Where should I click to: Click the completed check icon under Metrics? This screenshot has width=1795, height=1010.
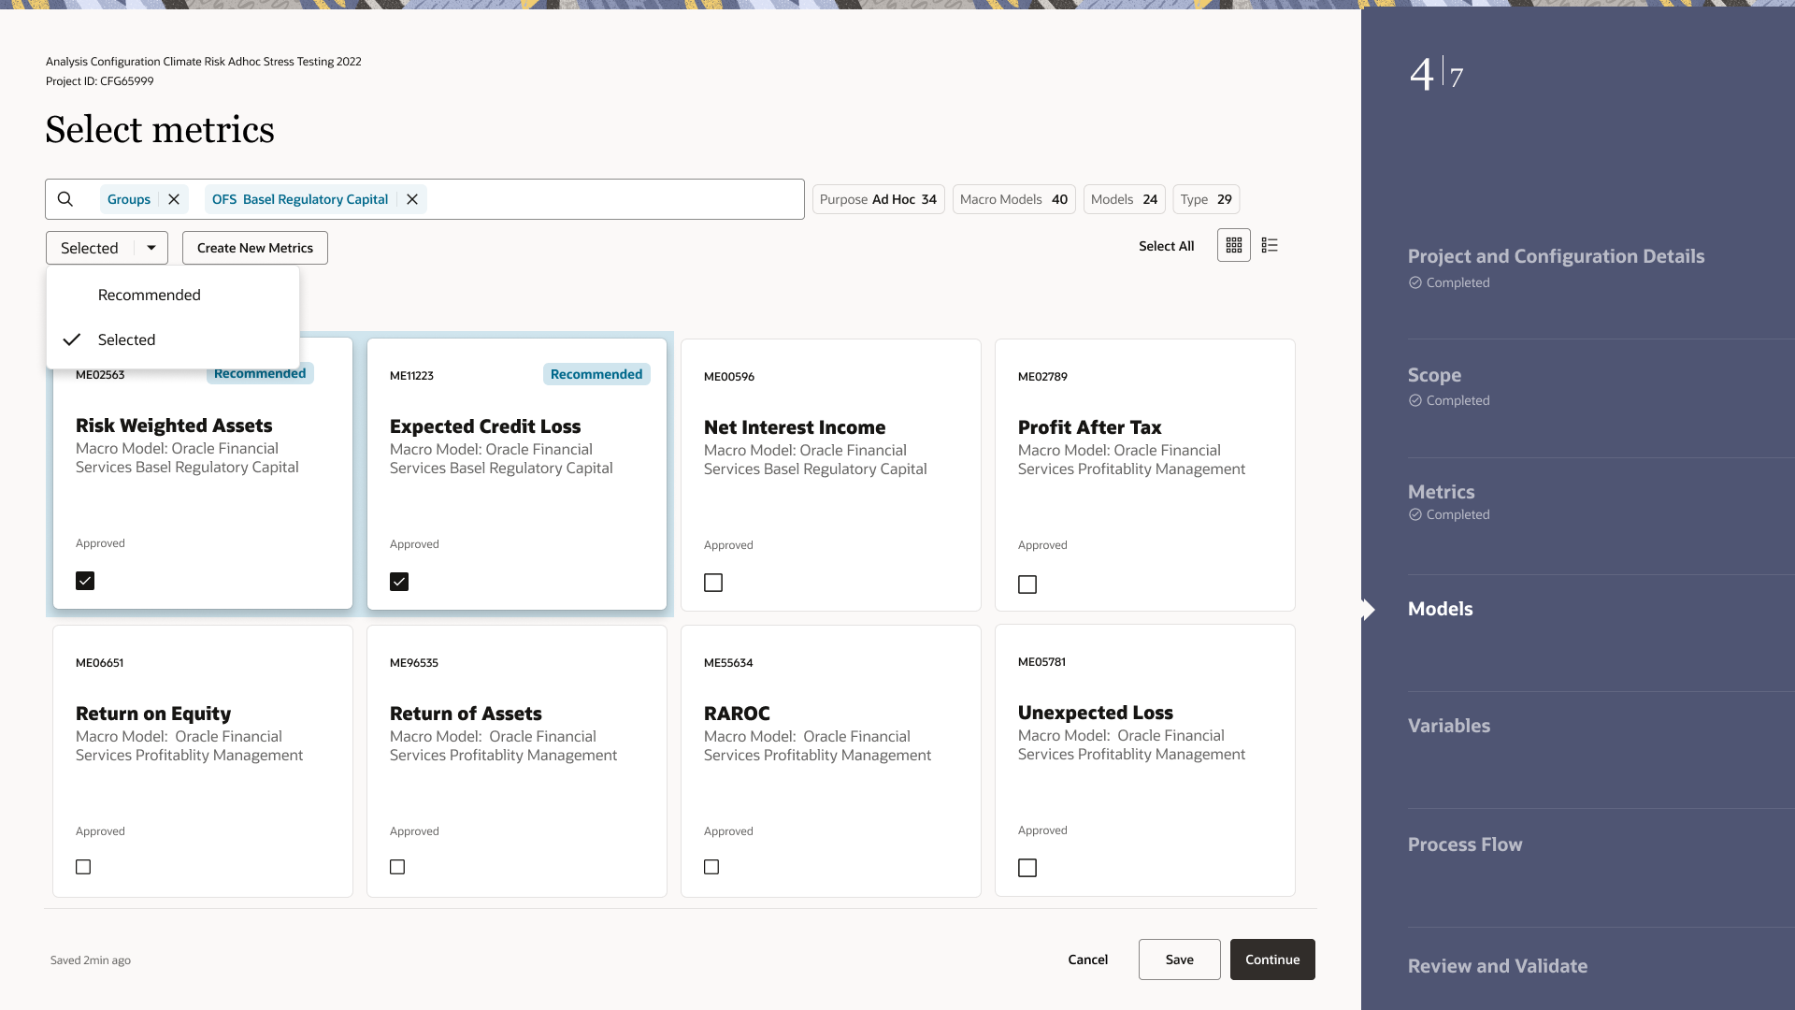click(x=1415, y=514)
